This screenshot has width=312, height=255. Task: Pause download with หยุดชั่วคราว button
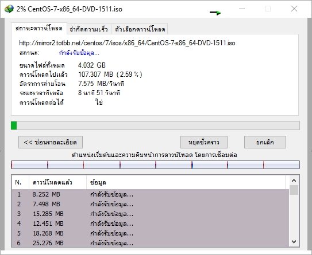click(x=204, y=142)
